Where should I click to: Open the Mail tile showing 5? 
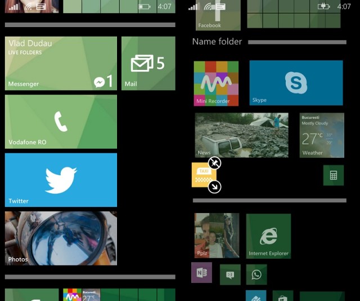tap(148, 63)
